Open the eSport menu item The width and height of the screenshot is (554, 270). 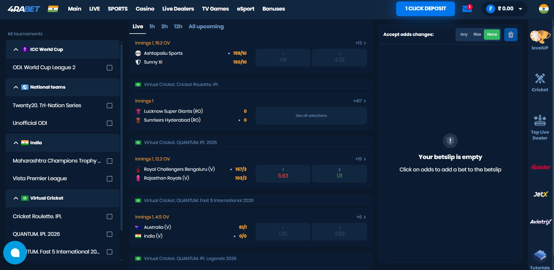246,9
